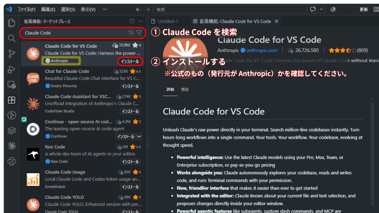Open the Explorer view in activity bar
This screenshot has width=379, height=213.
(x=12, y=23)
